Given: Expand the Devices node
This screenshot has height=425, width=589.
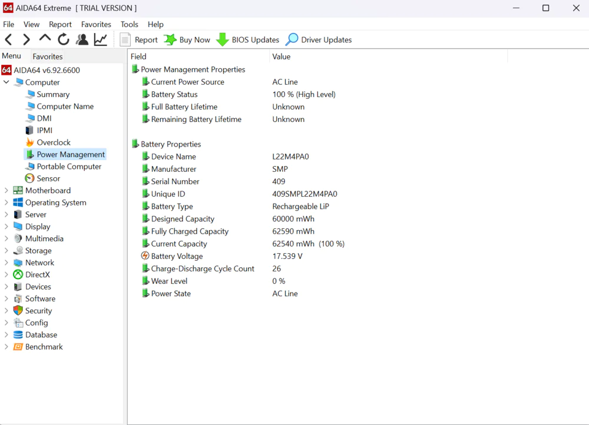Looking at the screenshot, I should coord(6,287).
